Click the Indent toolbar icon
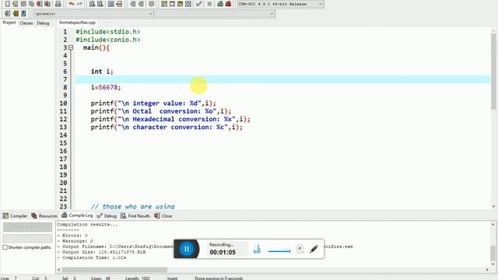 tap(133, 4)
